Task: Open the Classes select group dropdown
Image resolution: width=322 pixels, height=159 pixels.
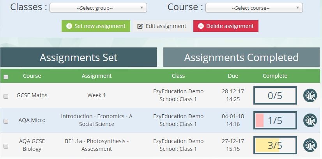Action: point(98,8)
